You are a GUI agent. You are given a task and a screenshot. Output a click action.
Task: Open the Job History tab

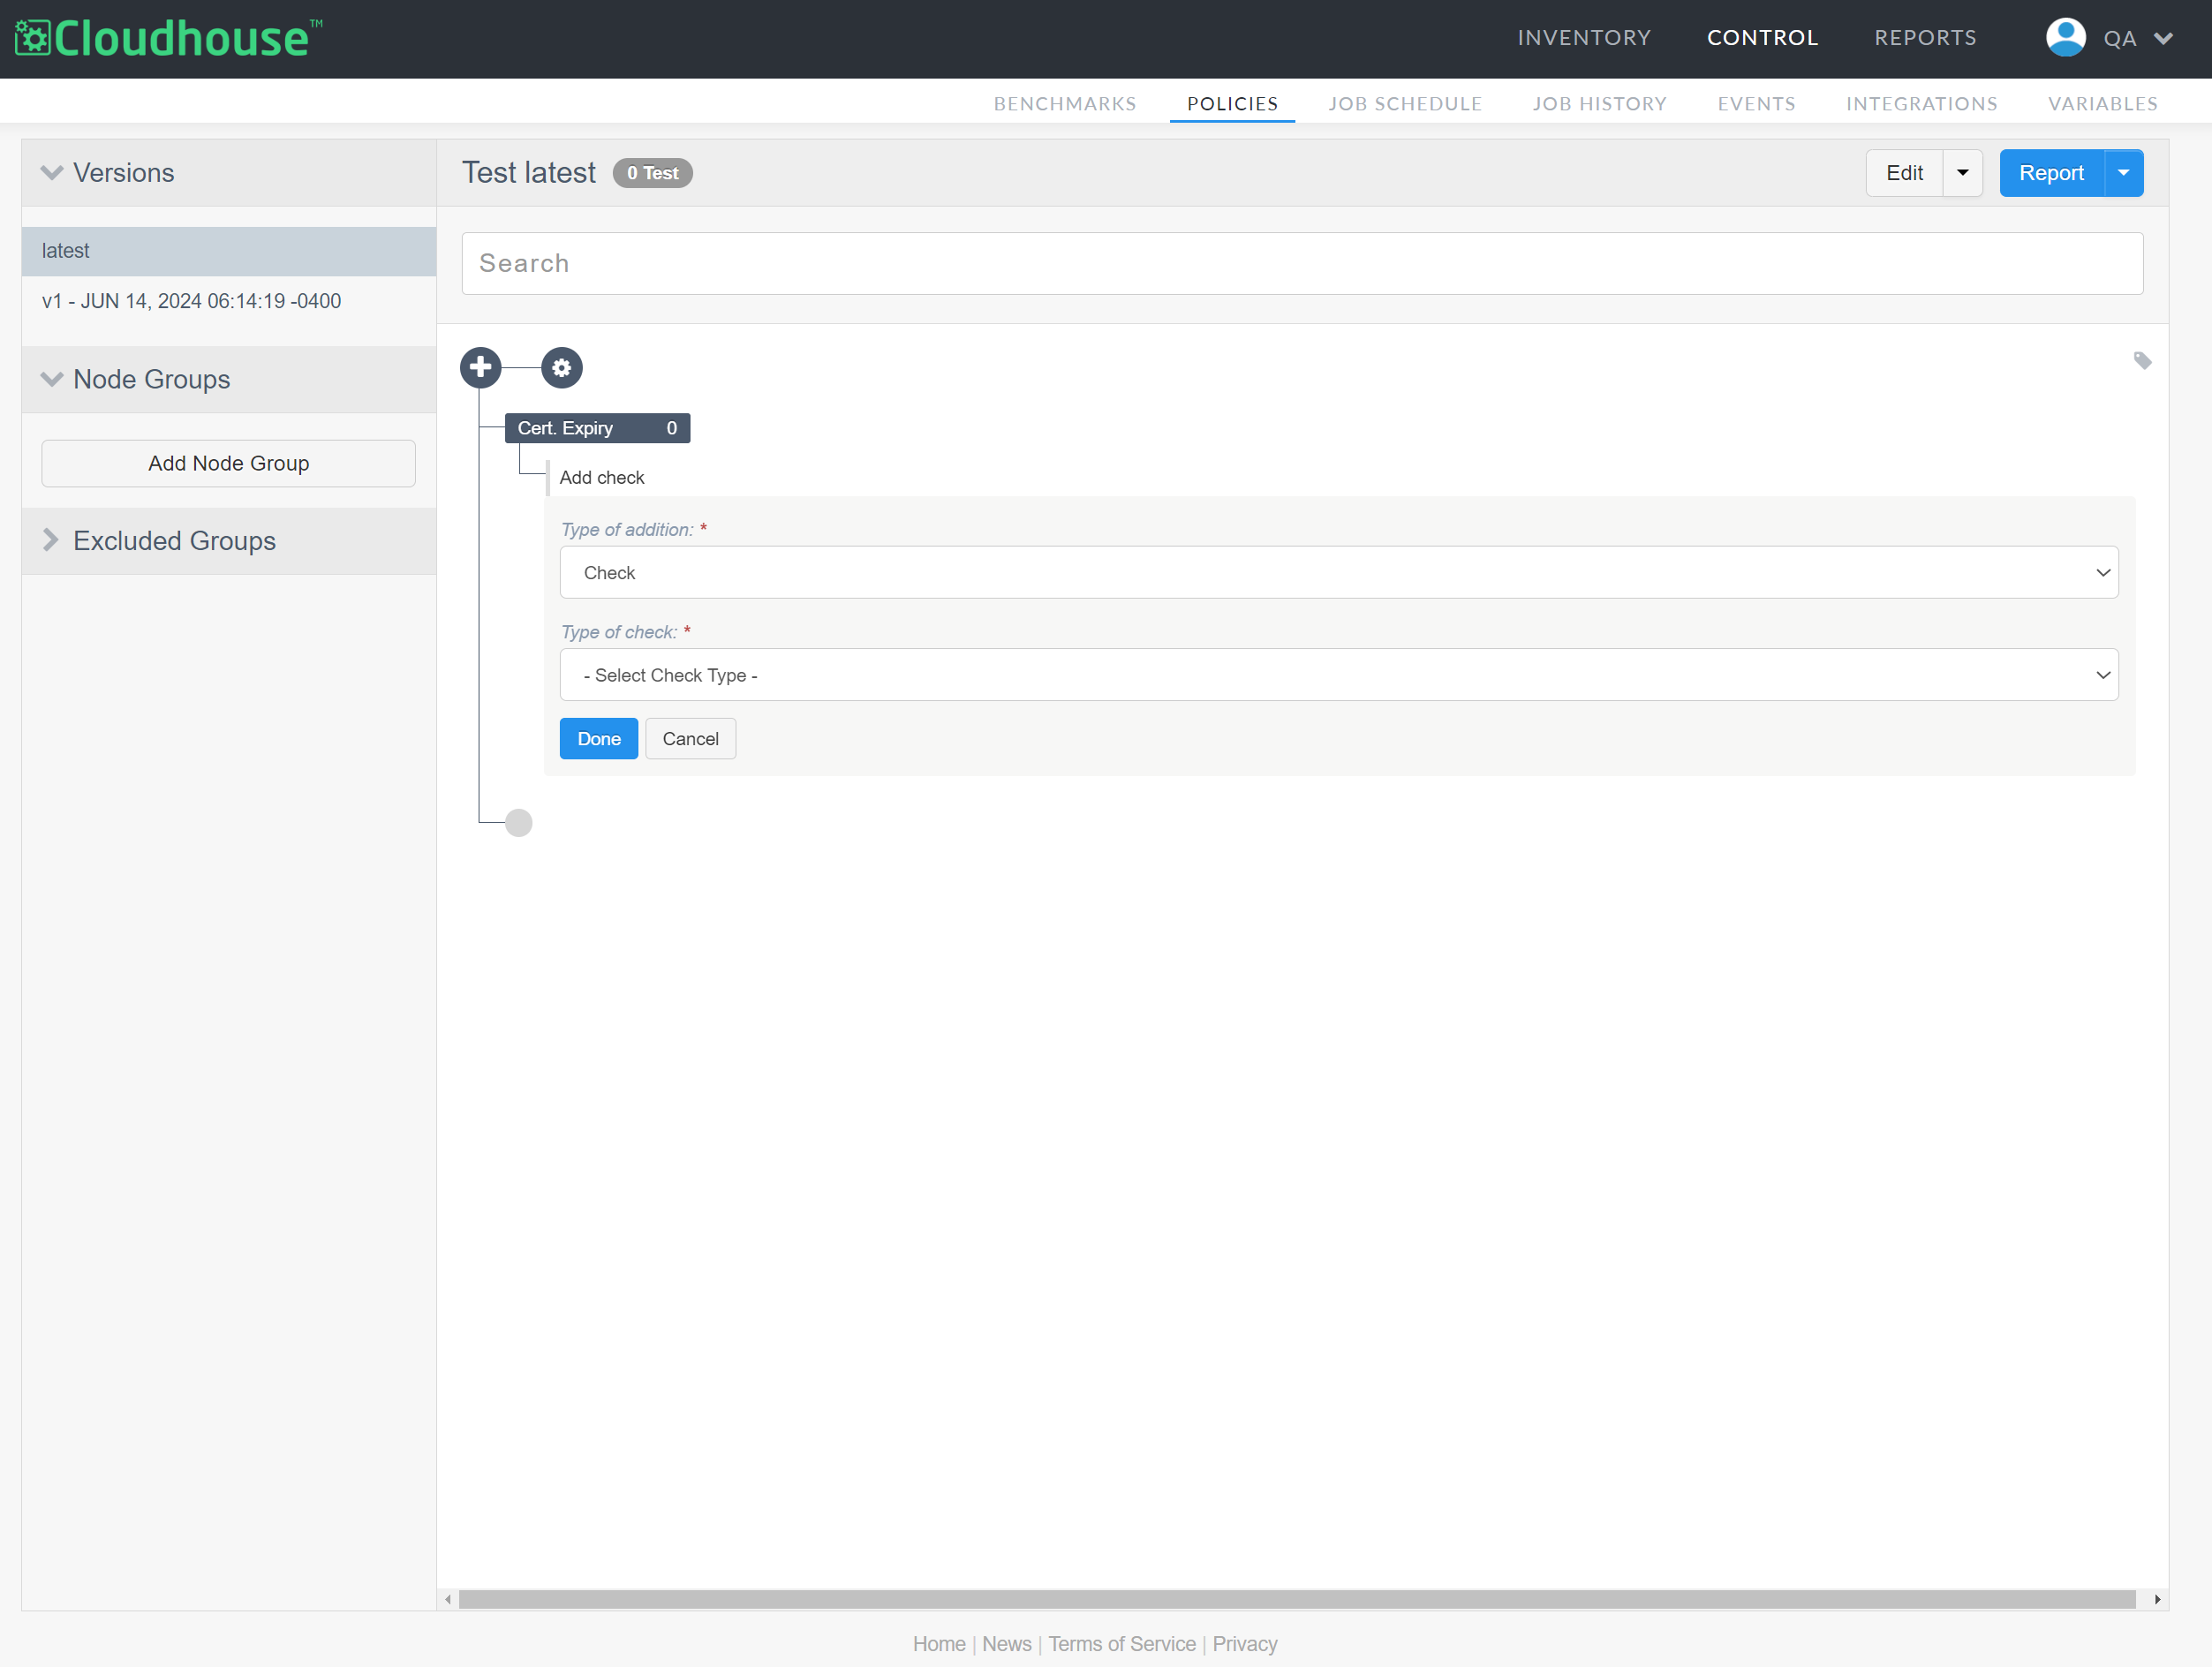1599,104
